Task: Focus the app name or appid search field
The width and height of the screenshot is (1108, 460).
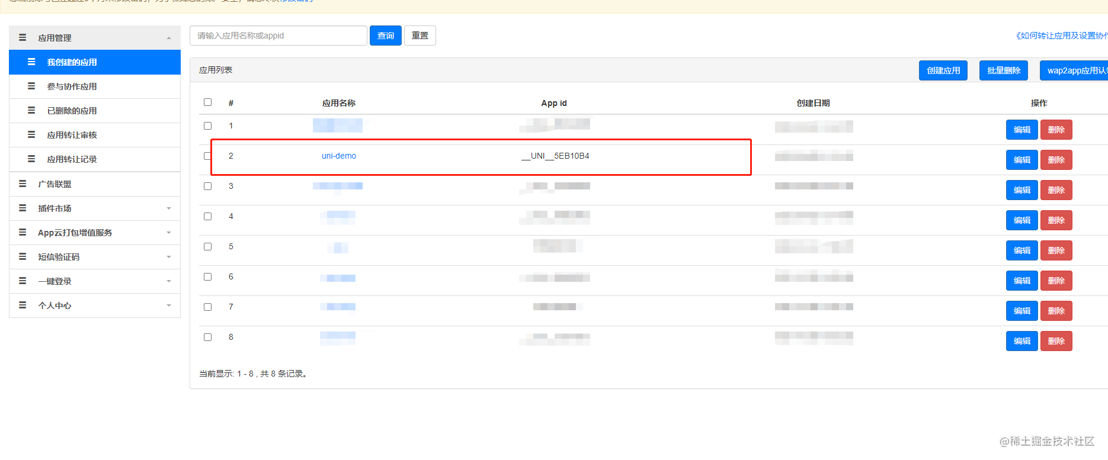Action: click(x=278, y=36)
